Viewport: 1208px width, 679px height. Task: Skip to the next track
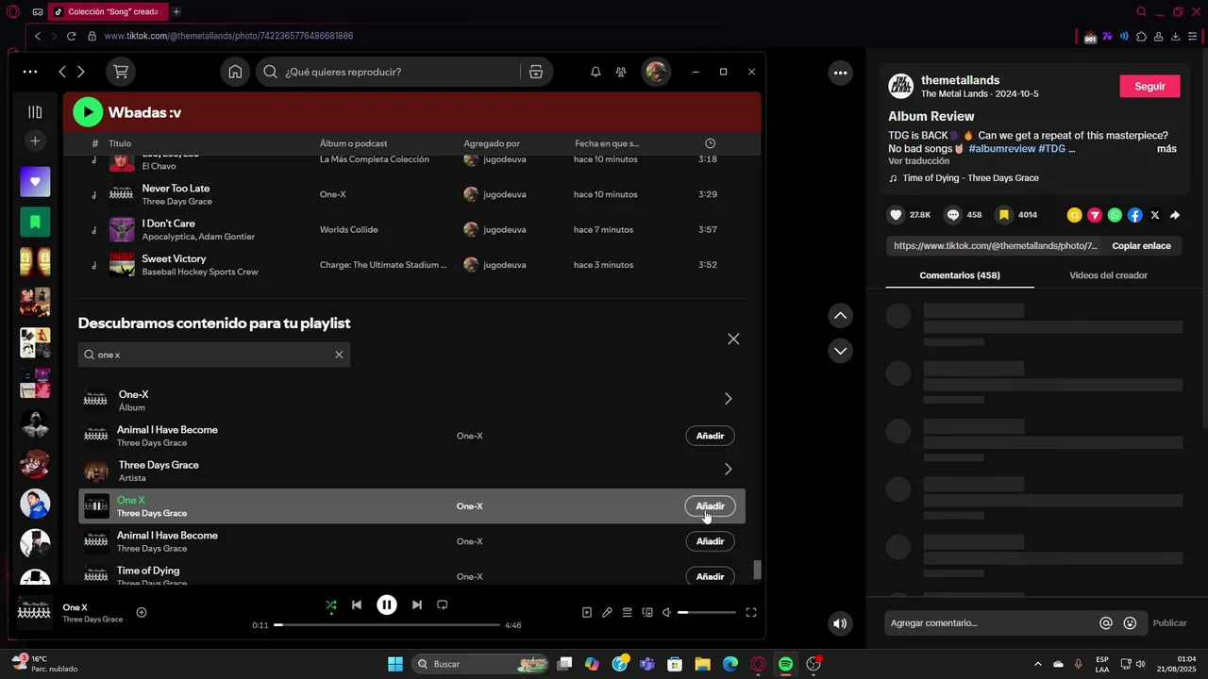pos(417,605)
